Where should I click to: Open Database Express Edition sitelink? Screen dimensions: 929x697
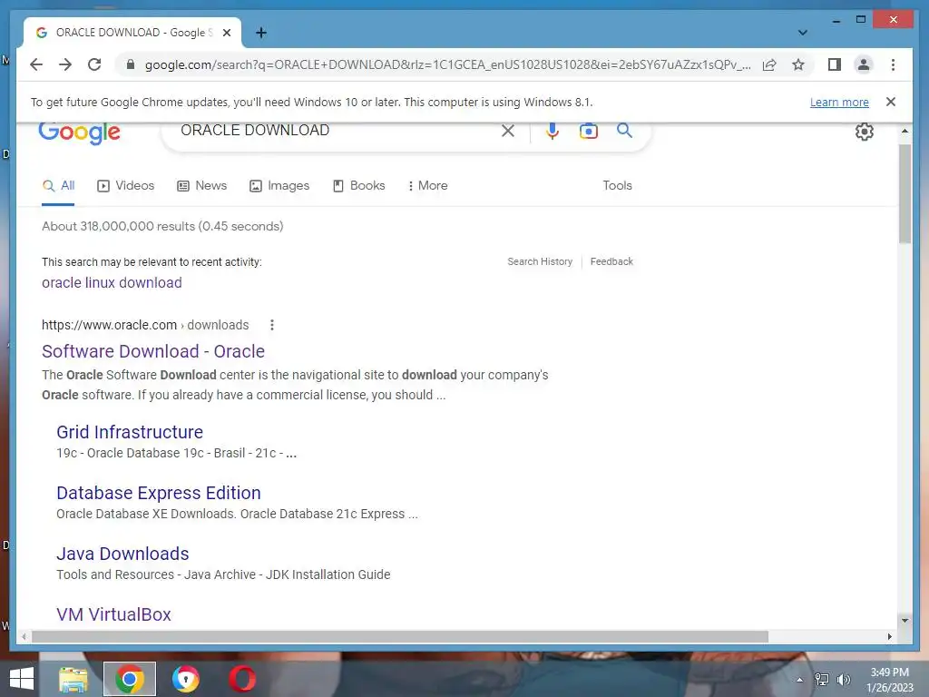[159, 493]
